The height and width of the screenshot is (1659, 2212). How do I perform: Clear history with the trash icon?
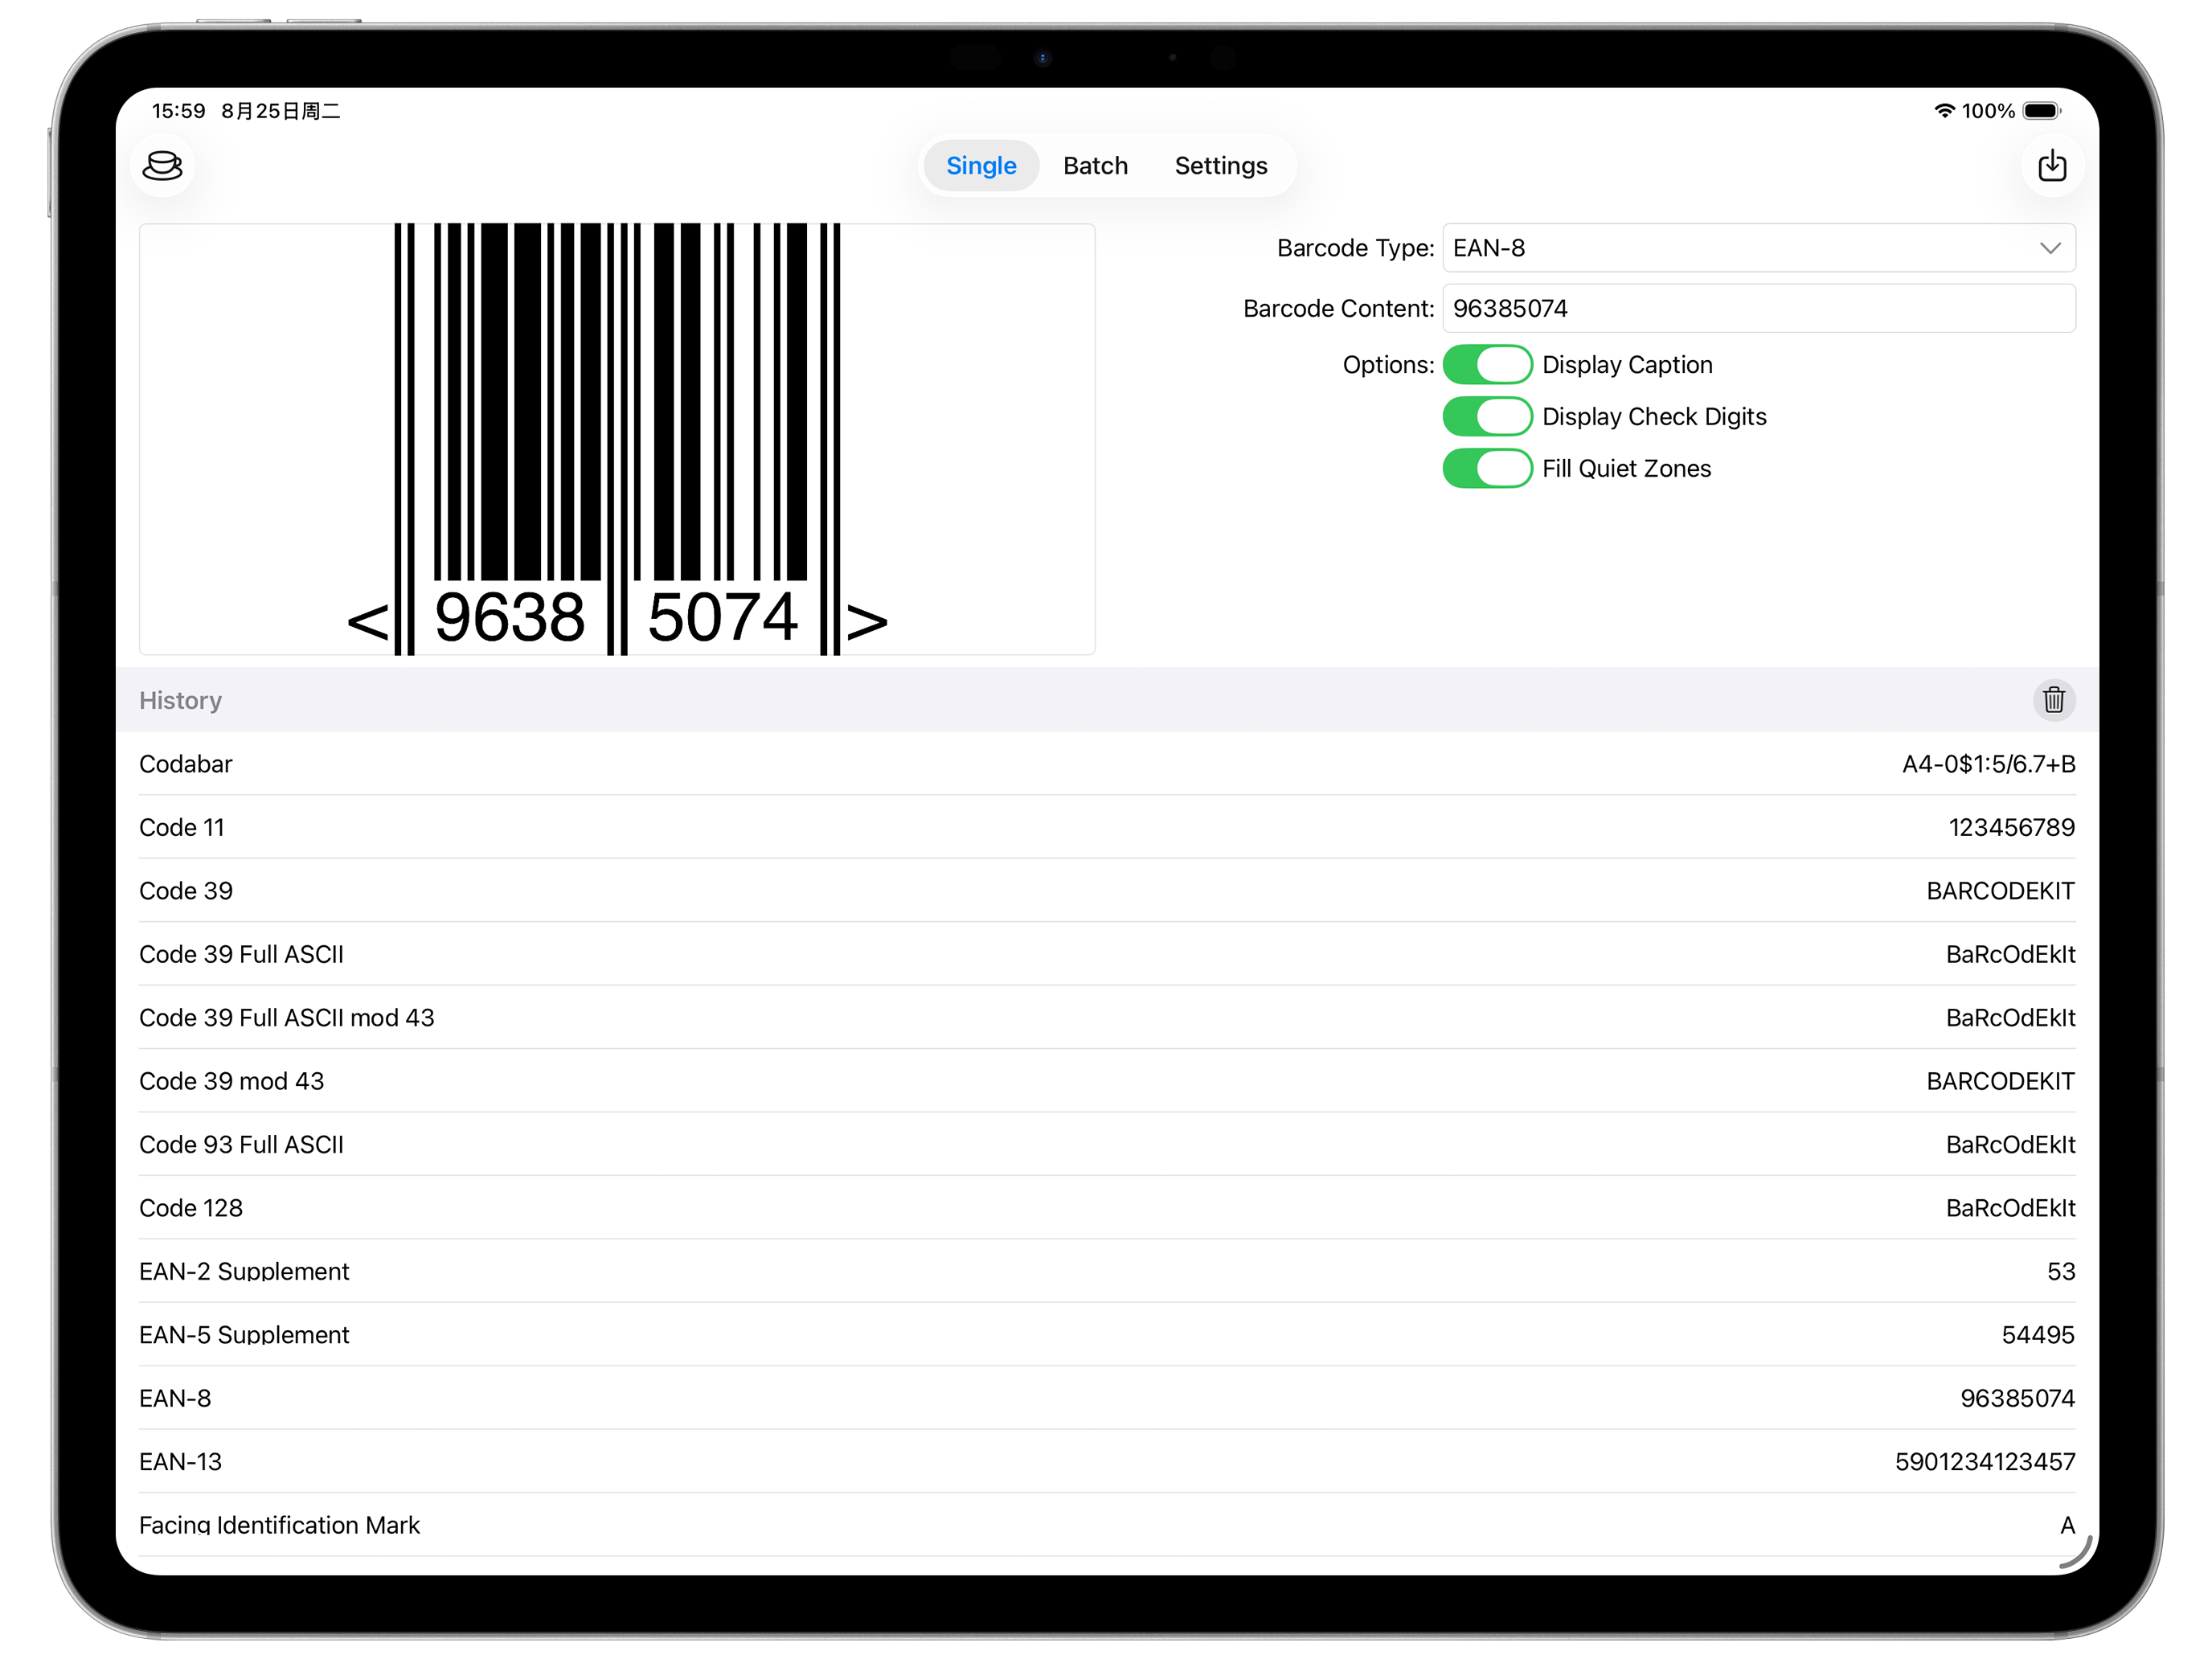[2053, 700]
